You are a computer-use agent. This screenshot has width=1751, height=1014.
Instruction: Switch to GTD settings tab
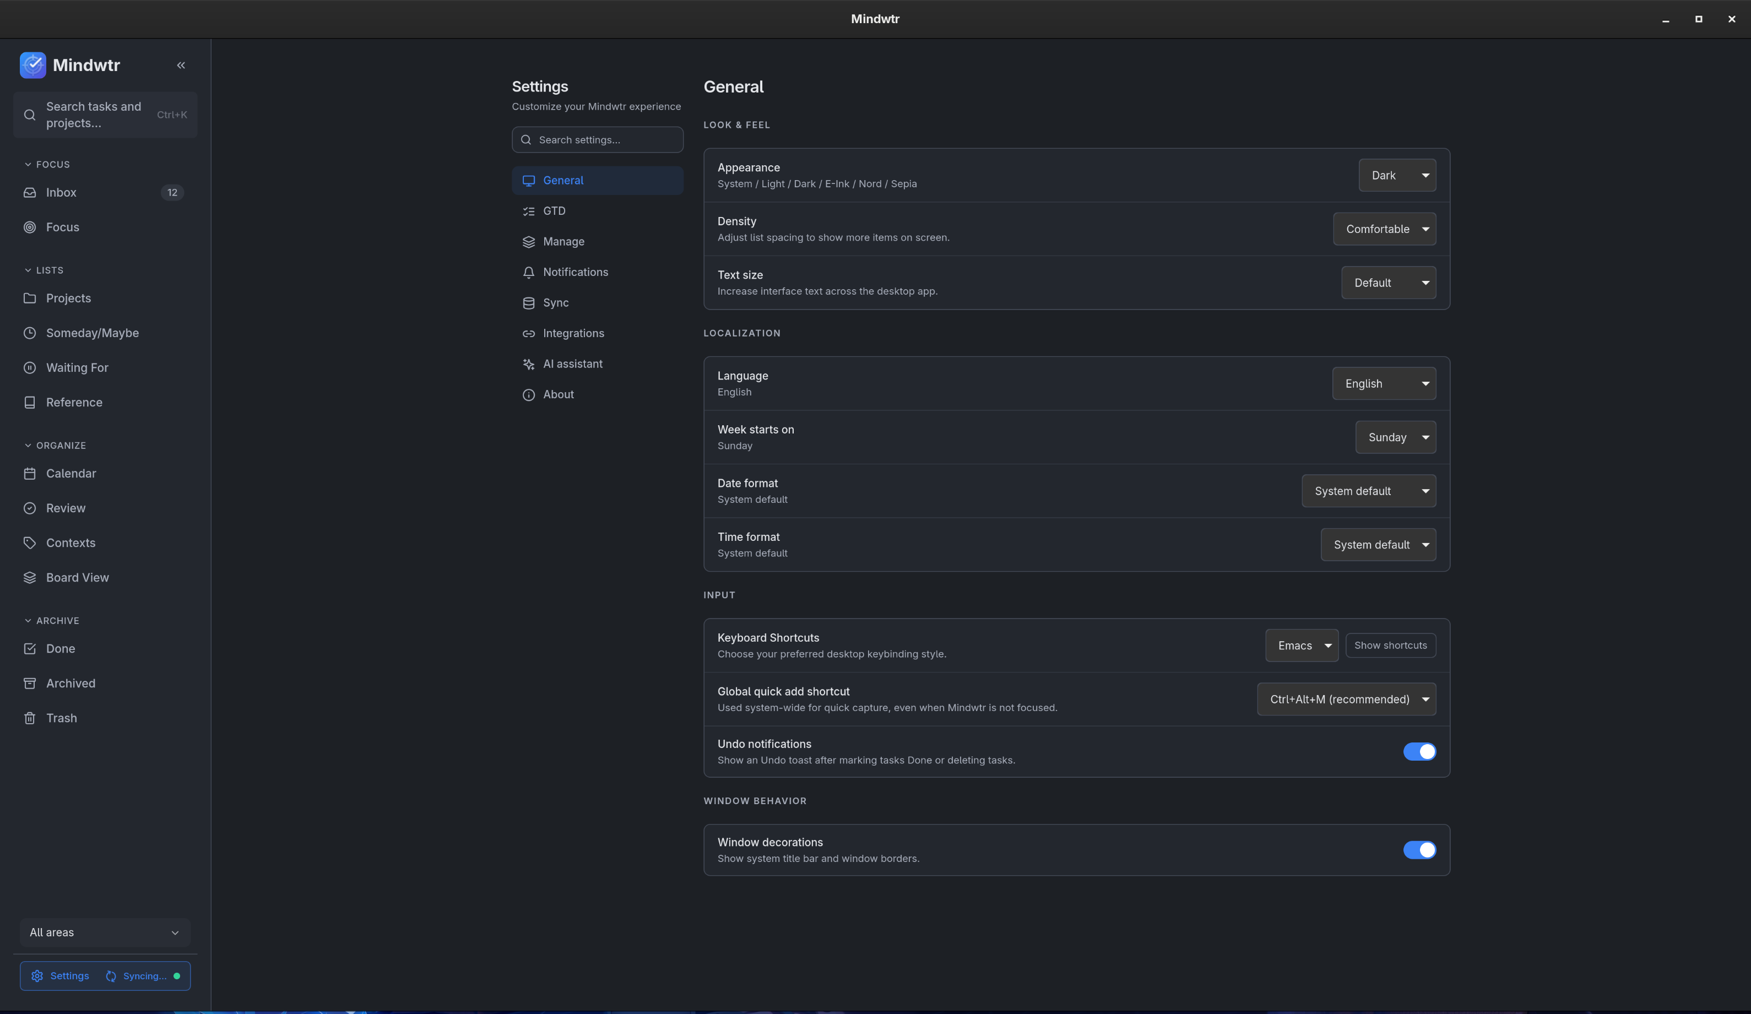coord(598,212)
